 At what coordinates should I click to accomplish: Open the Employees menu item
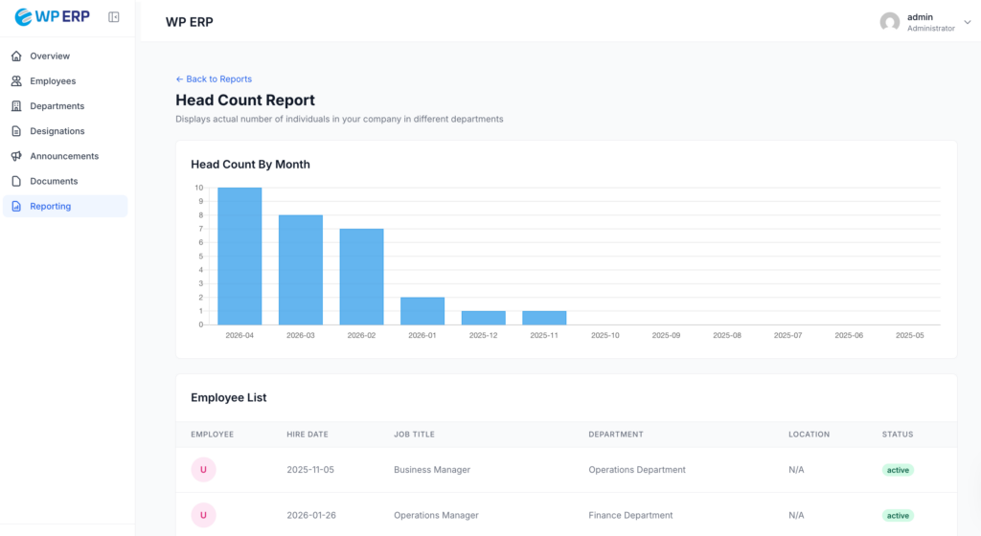[53, 81]
